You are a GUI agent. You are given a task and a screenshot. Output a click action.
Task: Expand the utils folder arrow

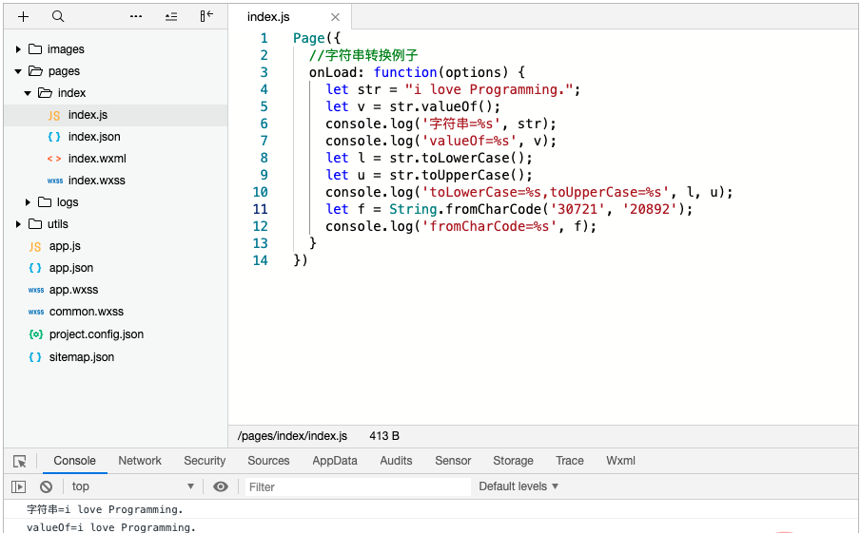pyautogui.click(x=18, y=224)
